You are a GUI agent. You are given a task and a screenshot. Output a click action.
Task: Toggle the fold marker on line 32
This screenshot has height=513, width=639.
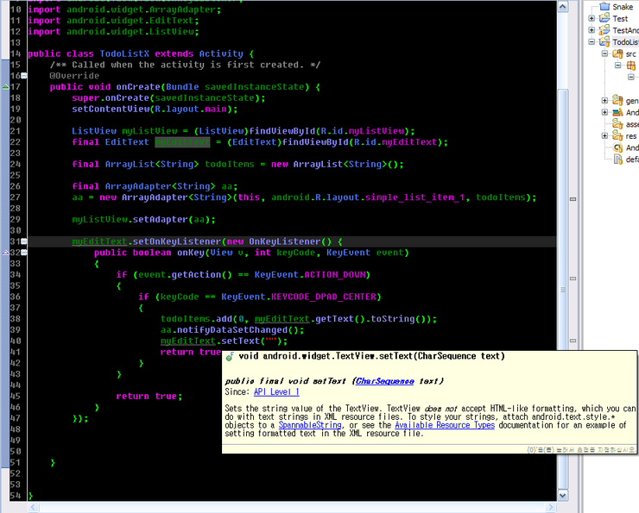(x=24, y=253)
